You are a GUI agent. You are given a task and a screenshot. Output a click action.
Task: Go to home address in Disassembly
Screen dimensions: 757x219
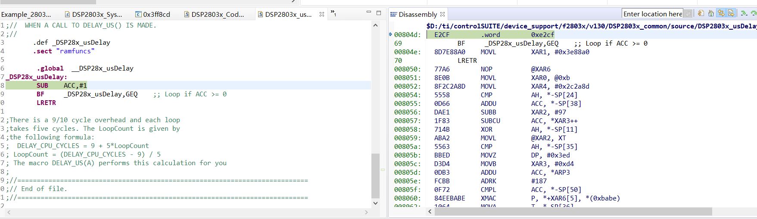click(711, 14)
